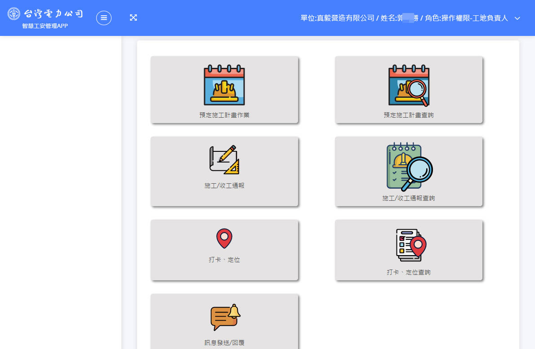Click the 施工/收工通報 label
Image resolution: width=535 pixels, height=349 pixels.
pyautogui.click(x=224, y=186)
